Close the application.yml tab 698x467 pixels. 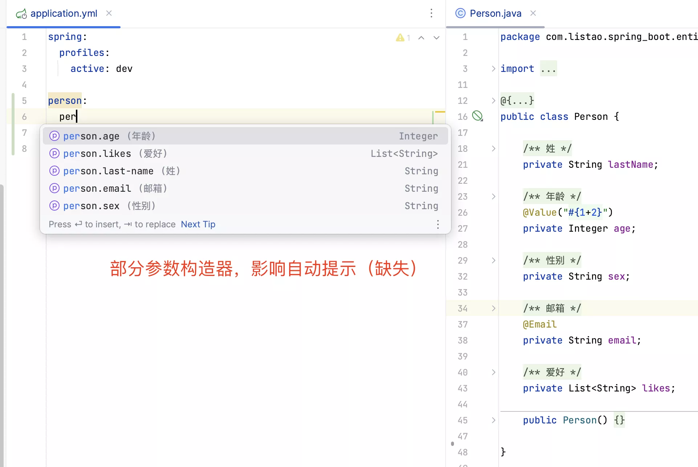click(x=109, y=13)
